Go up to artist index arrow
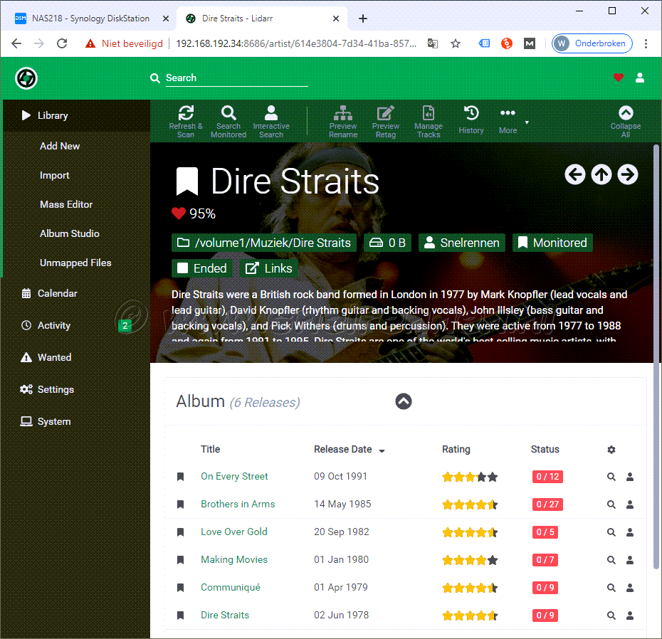662x639 pixels. click(x=601, y=174)
